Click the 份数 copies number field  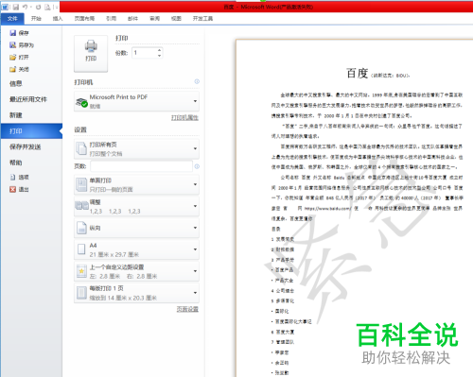[x=144, y=53]
